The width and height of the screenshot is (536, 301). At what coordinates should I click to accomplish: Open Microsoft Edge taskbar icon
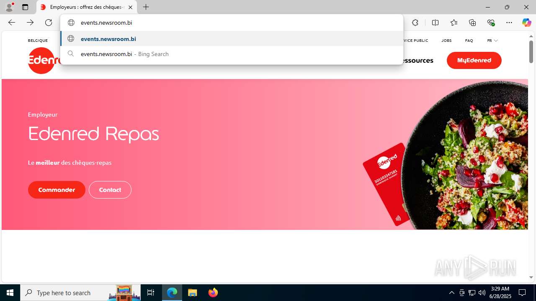(172, 293)
